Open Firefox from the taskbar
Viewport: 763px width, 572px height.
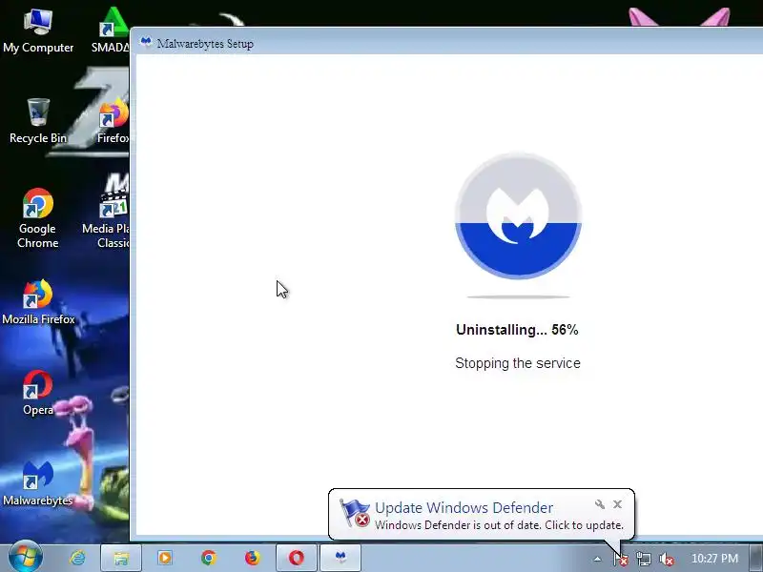(x=253, y=558)
